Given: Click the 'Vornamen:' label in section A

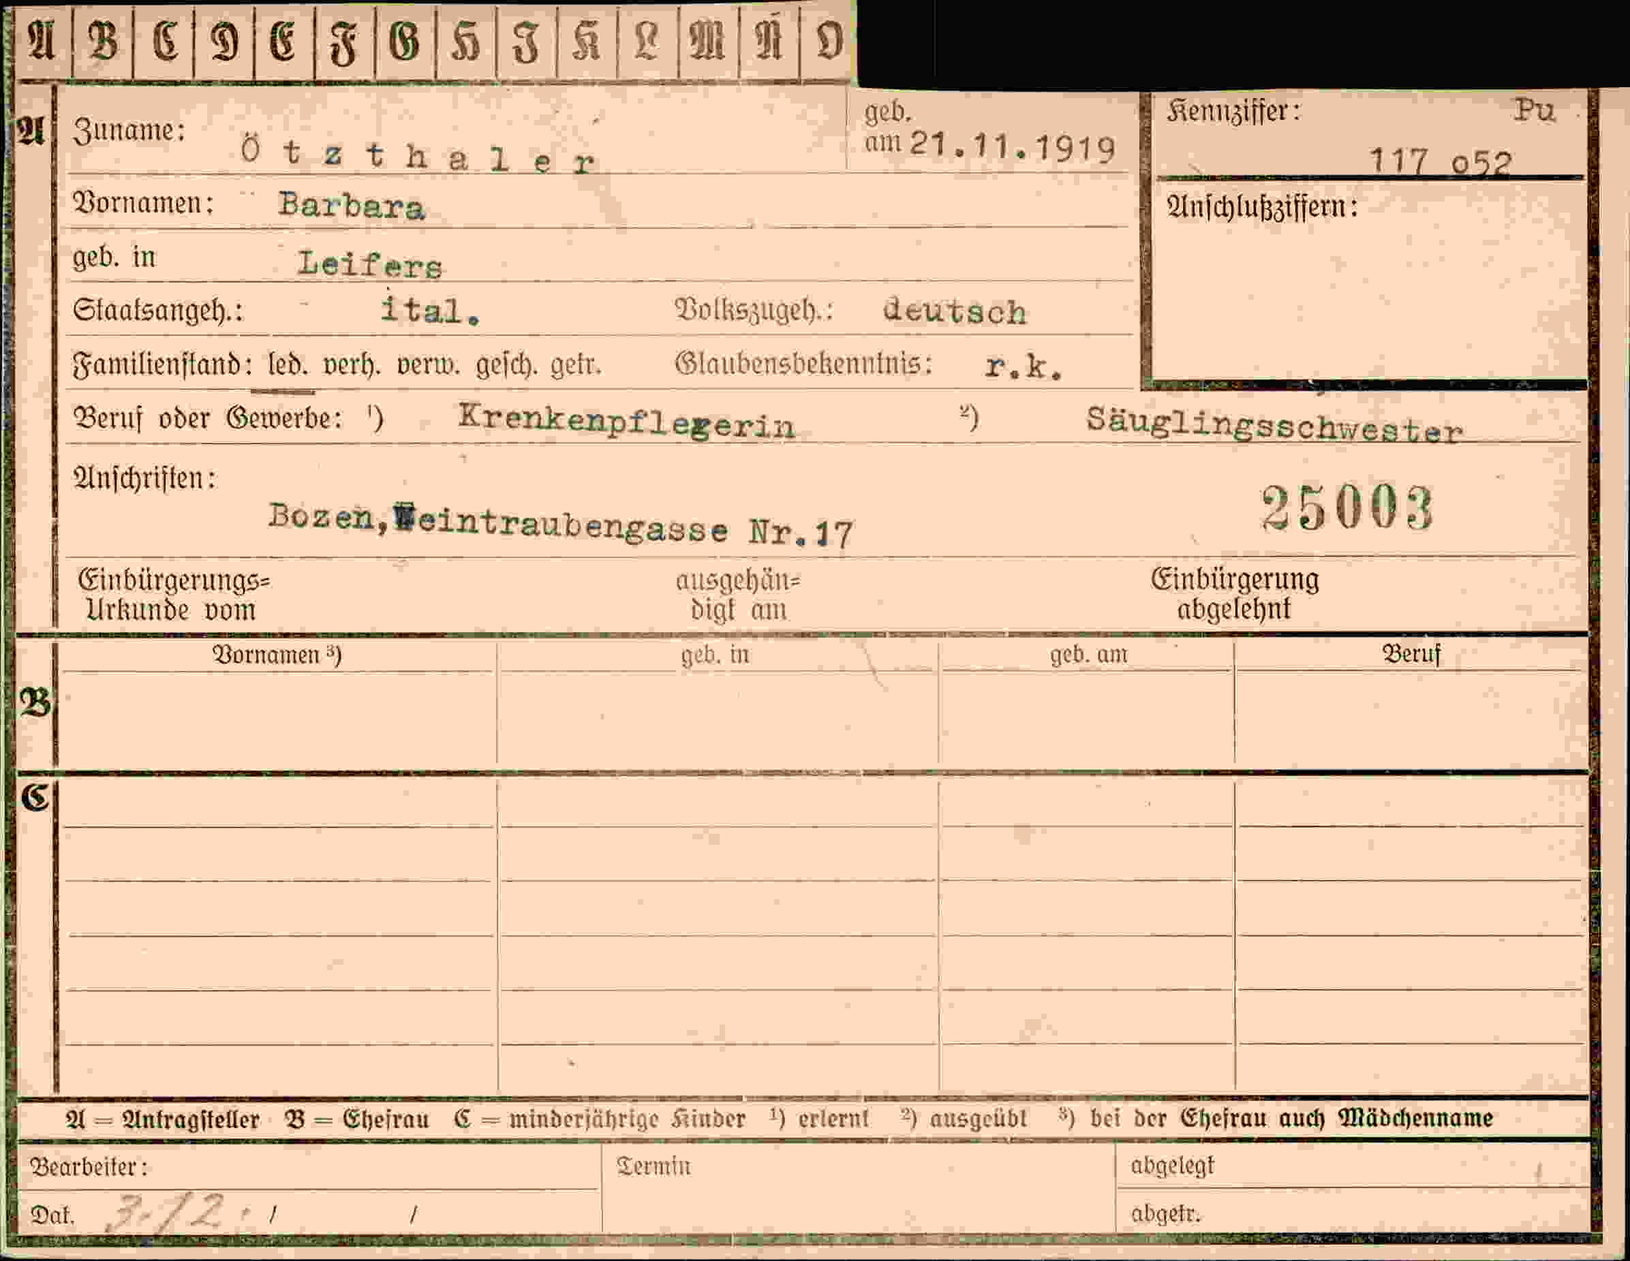Looking at the screenshot, I should (142, 203).
